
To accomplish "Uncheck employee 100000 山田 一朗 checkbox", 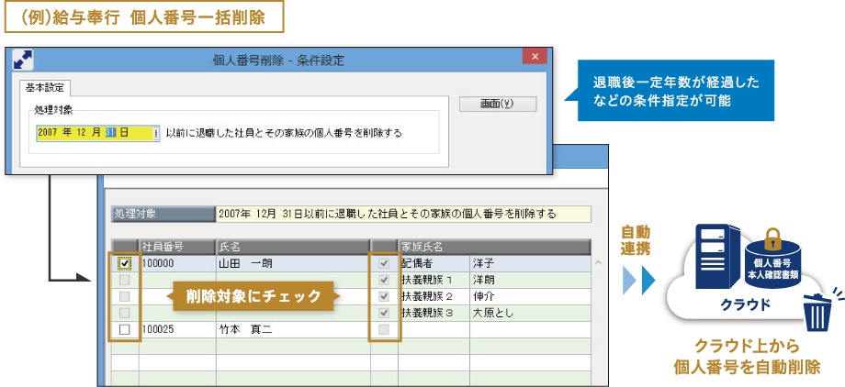I will (x=125, y=264).
